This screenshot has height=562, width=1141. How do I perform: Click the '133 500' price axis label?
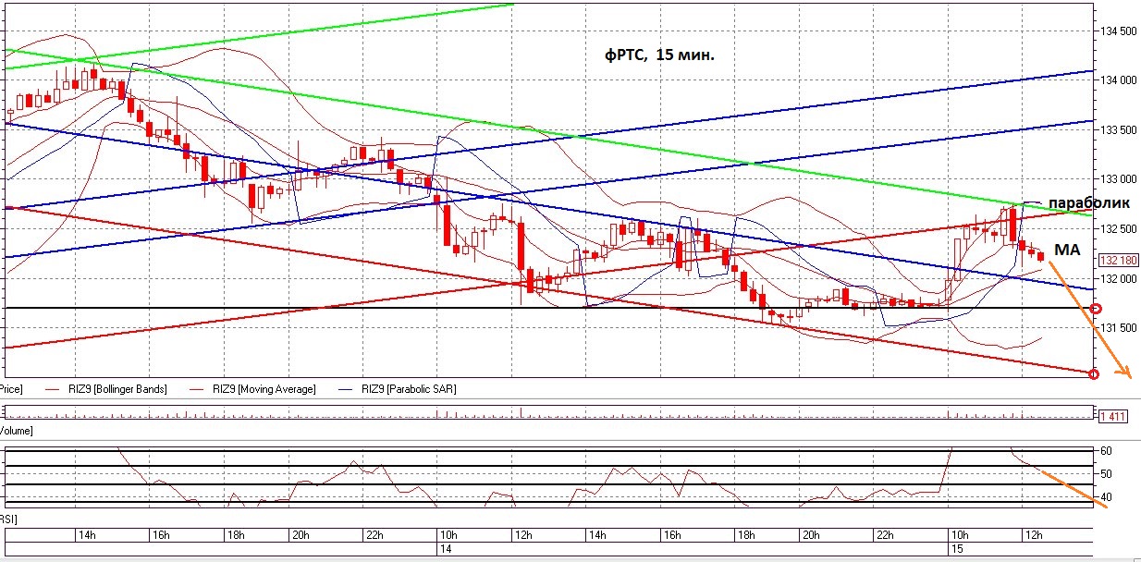[1120, 130]
